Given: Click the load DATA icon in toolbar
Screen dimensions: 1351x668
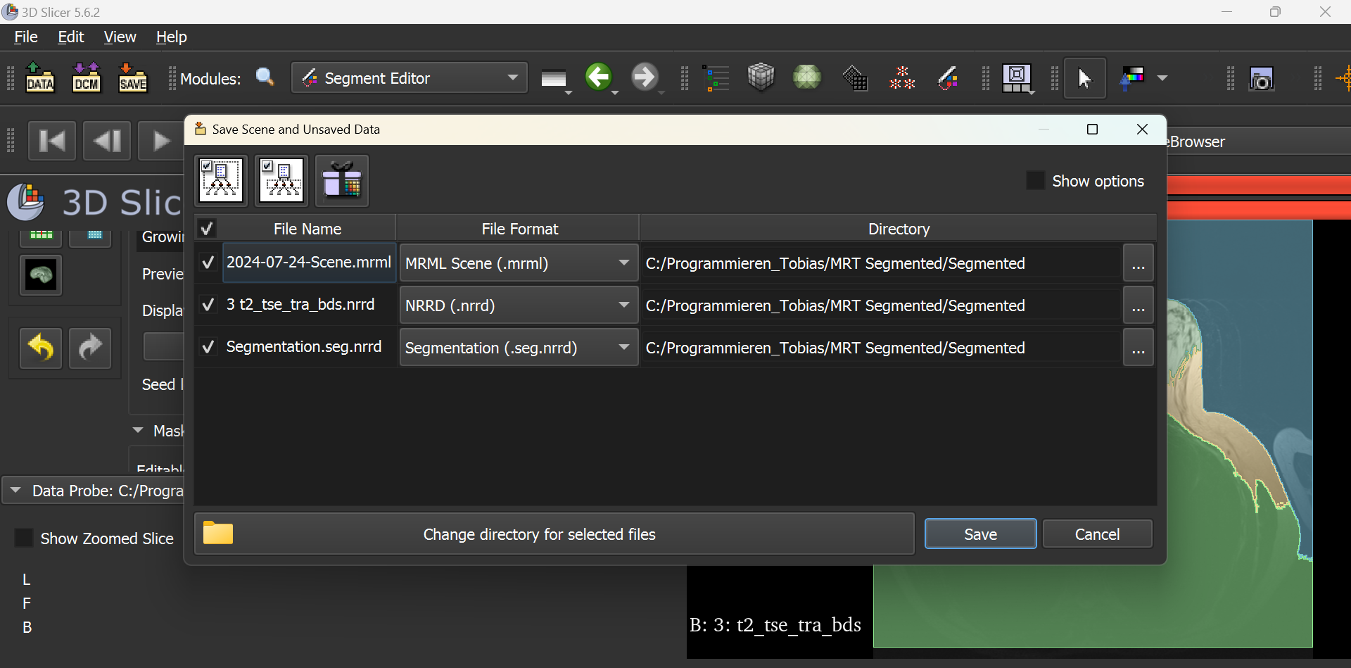Looking at the screenshot, I should pyautogui.click(x=40, y=78).
